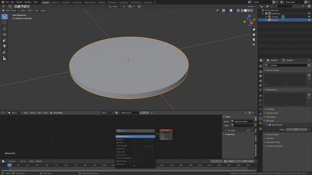Adjust the Auto Smooth Angle slider
Image resolution: width=312 pixels, height=175 pixels.
pyautogui.click(x=296, y=129)
